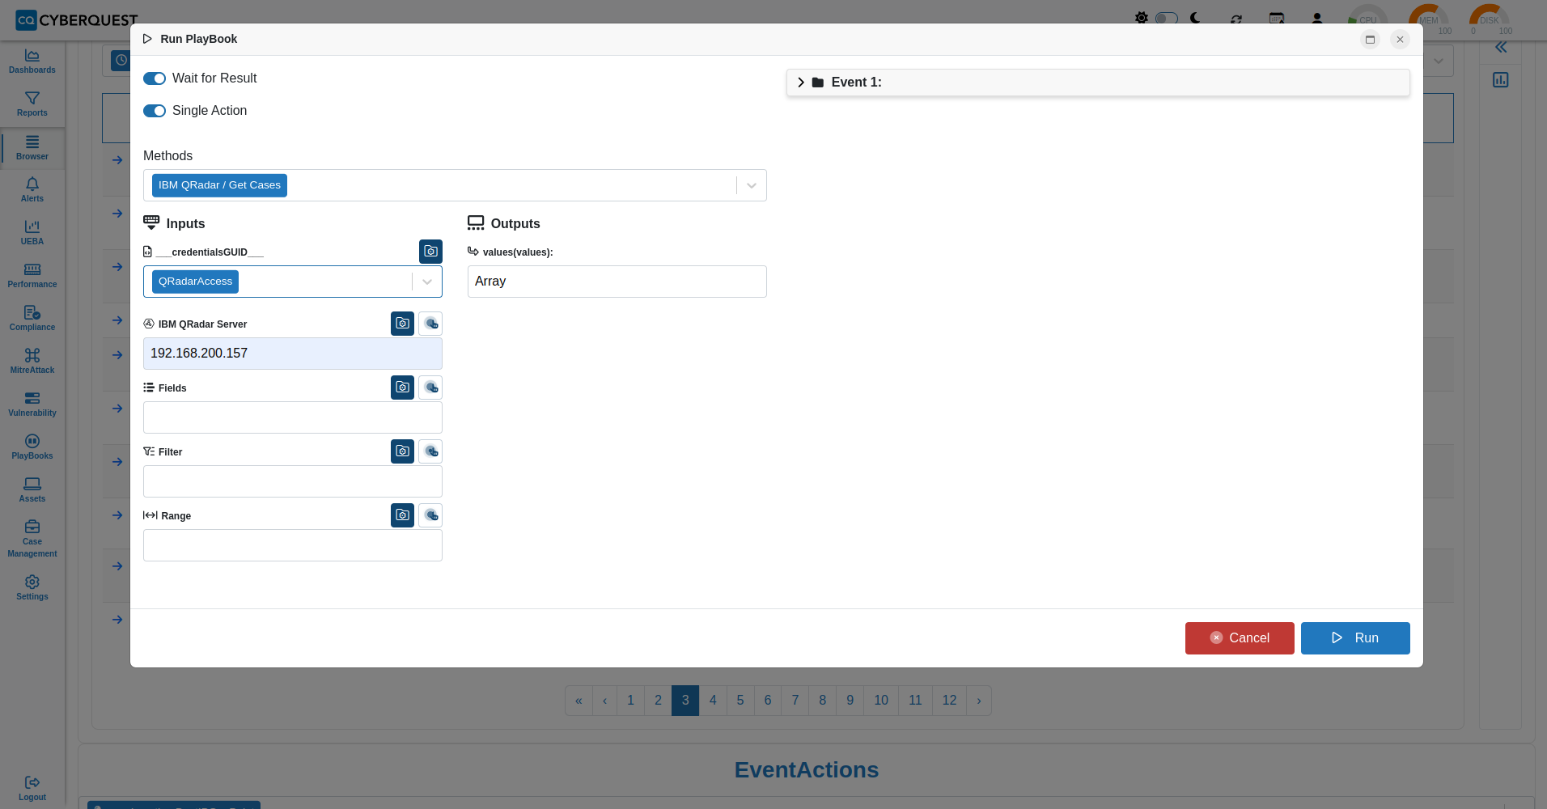Go to page 4

click(x=713, y=701)
